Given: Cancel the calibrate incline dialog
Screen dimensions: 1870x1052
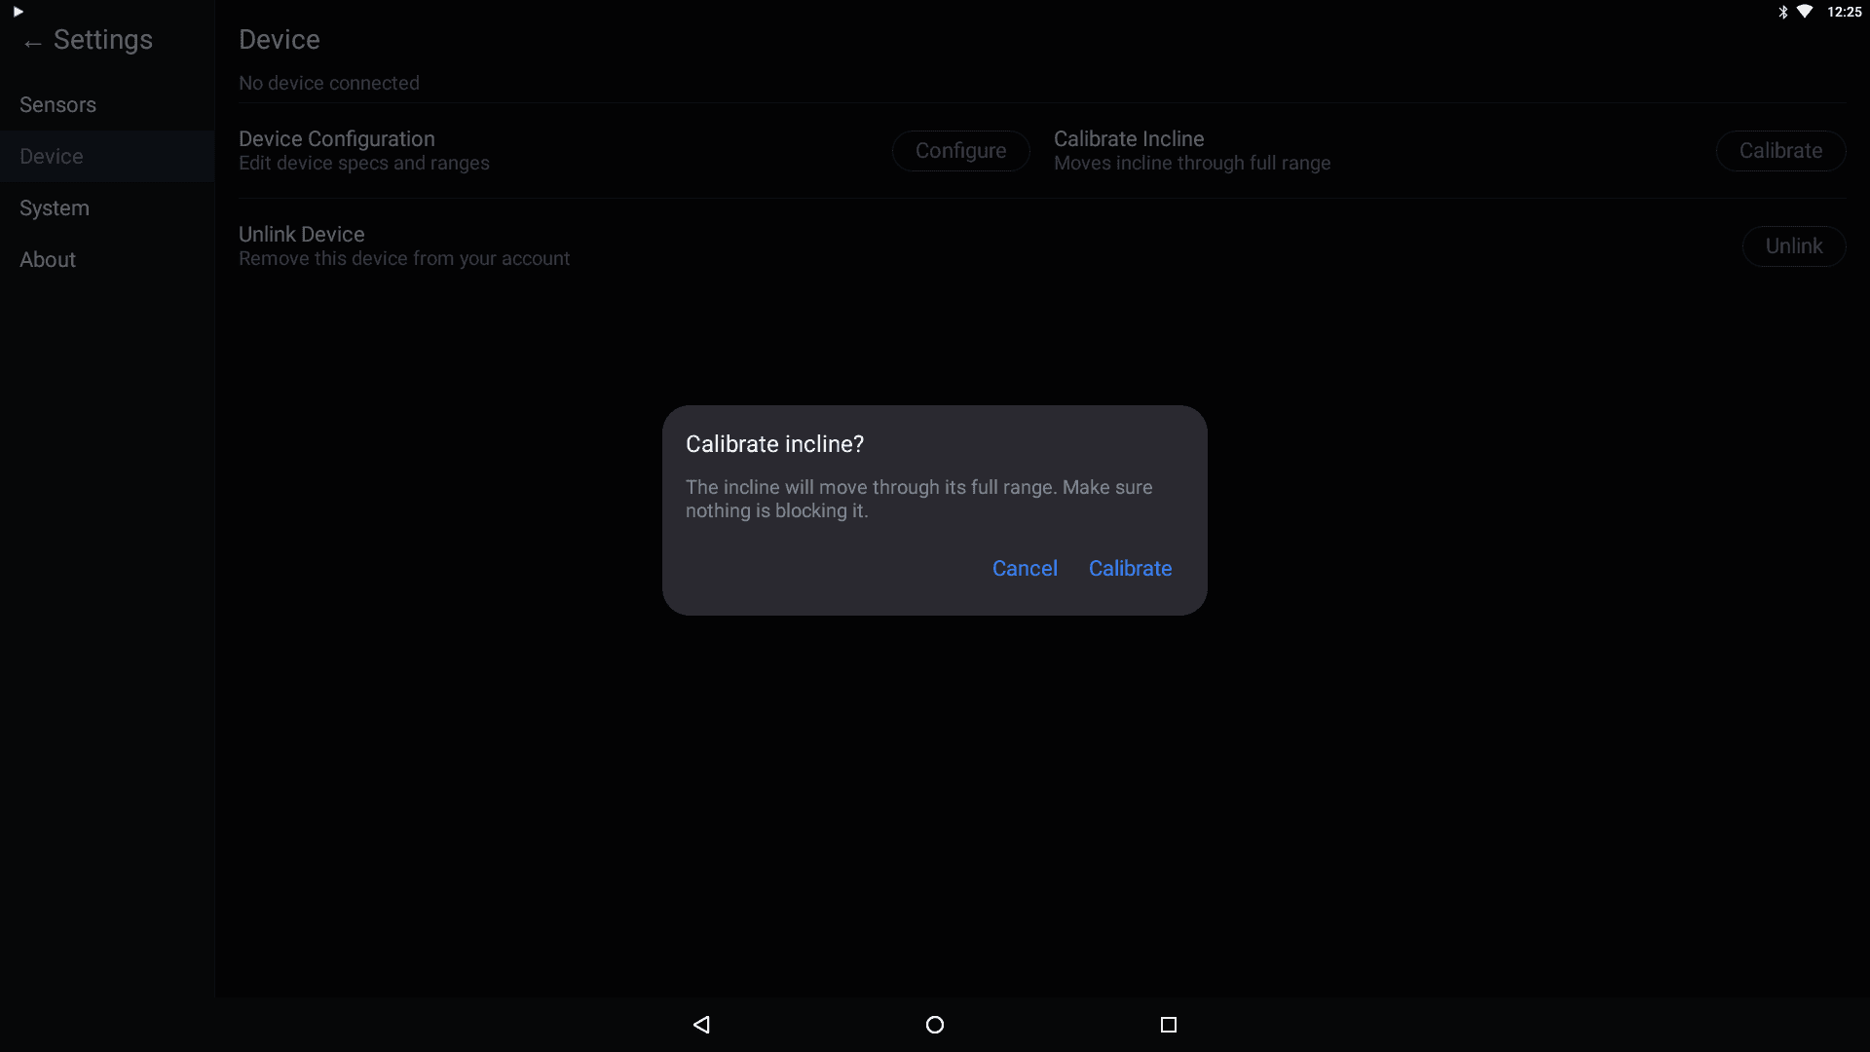Looking at the screenshot, I should click(x=1024, y=568).
